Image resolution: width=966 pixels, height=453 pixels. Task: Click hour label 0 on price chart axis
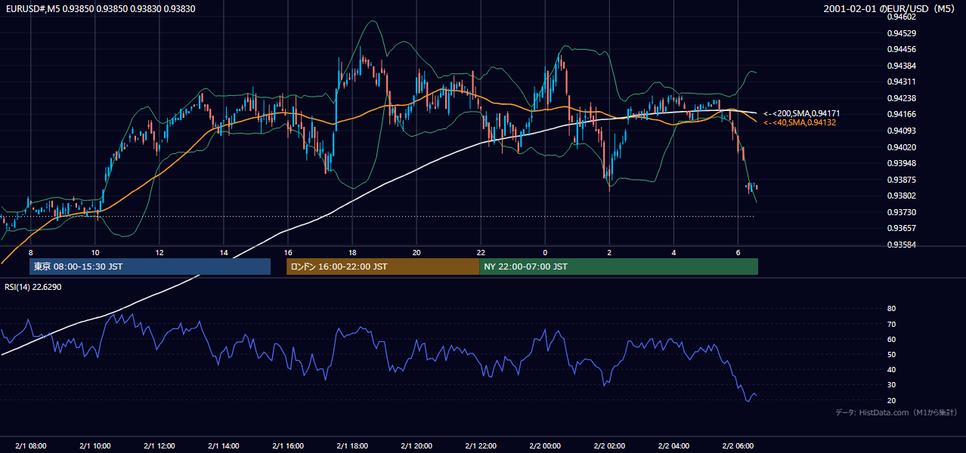pyautogui.click(x=545, y=252)
